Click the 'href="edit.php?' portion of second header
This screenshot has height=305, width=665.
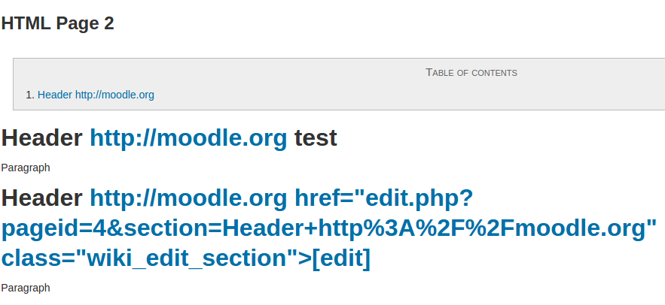click(384, 198)
